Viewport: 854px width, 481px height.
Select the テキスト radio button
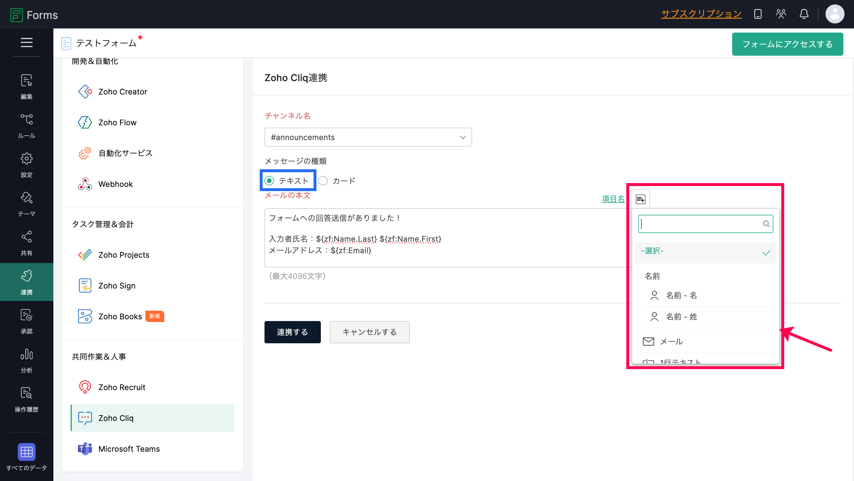click(269, 180)
